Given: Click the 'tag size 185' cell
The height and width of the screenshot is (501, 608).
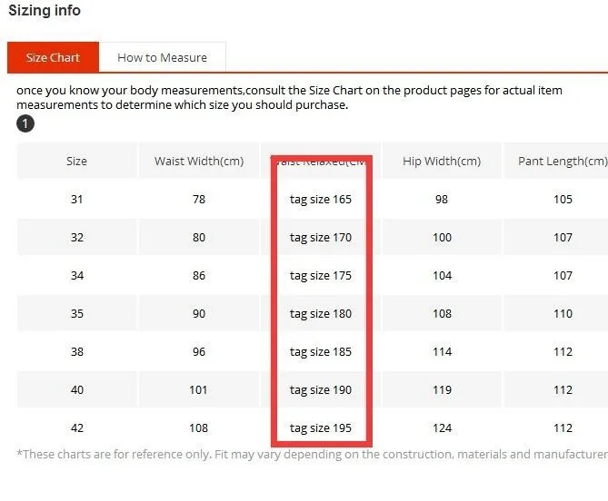Looking at the screenshot, I should tap(321, 352).
